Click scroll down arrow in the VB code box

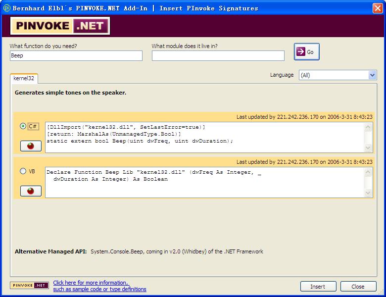click(368, 193)
